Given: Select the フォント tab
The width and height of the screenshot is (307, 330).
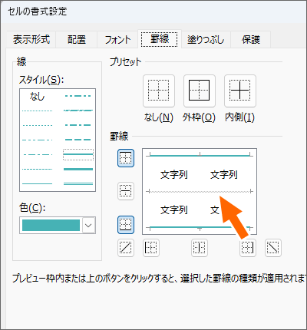Looking at the screenshot, I should click(117, 40).
